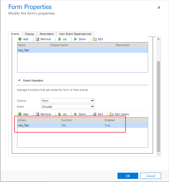The image size is (169, 182).
Task: Open the Control dropdown showing Form
Action: [x=68, y=101]
